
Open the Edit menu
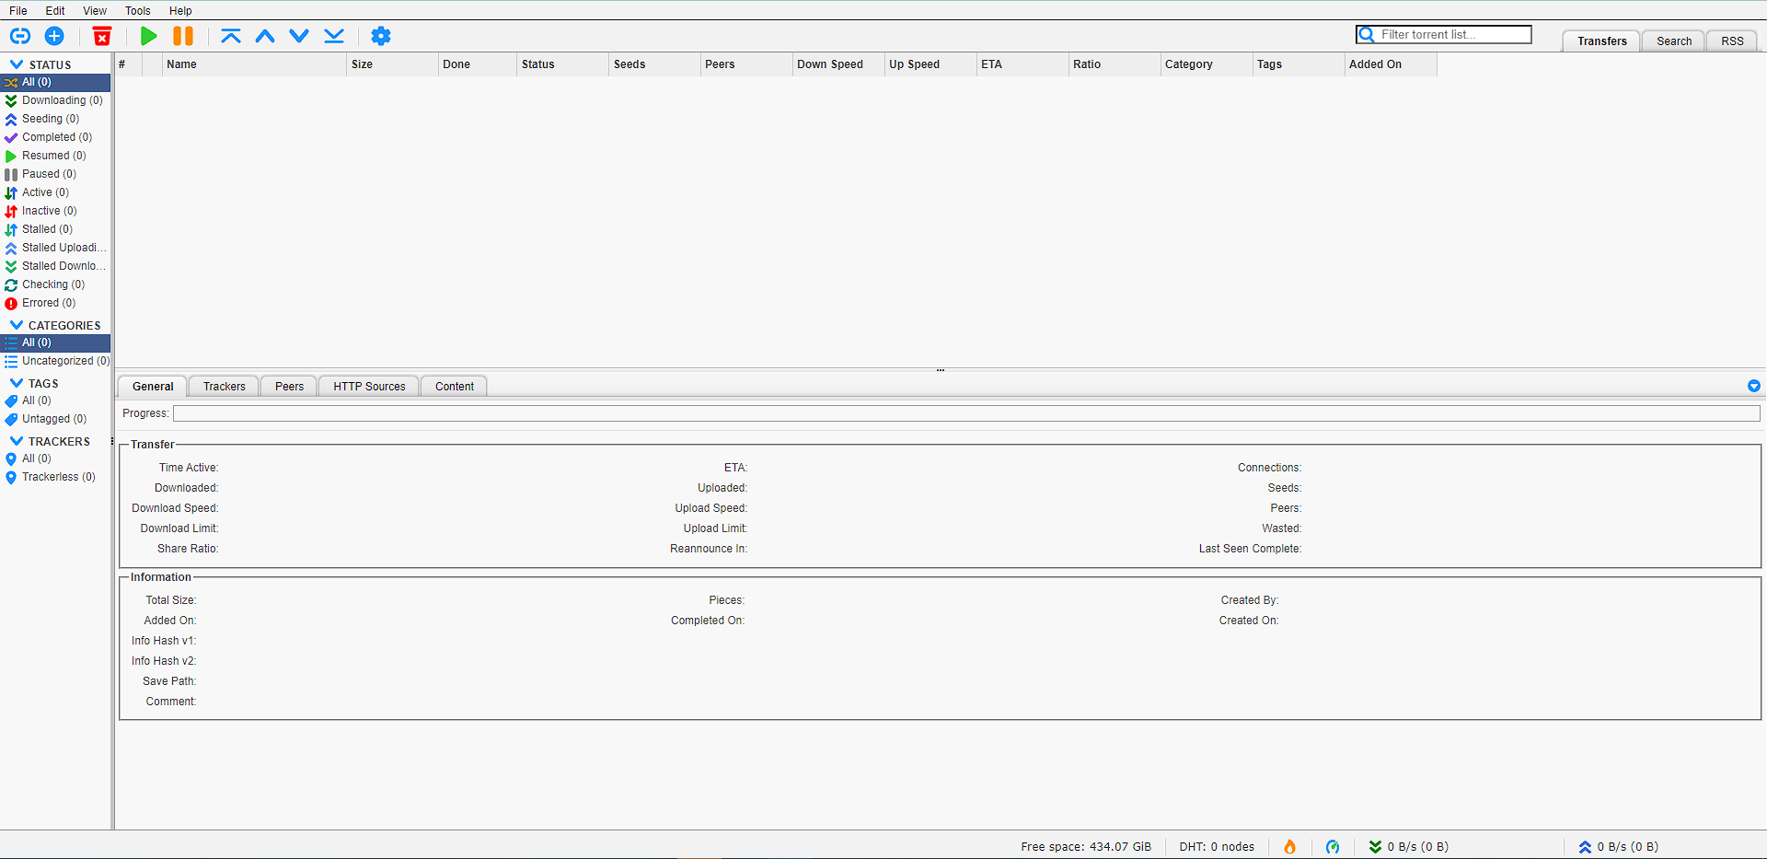pos(55,11)
